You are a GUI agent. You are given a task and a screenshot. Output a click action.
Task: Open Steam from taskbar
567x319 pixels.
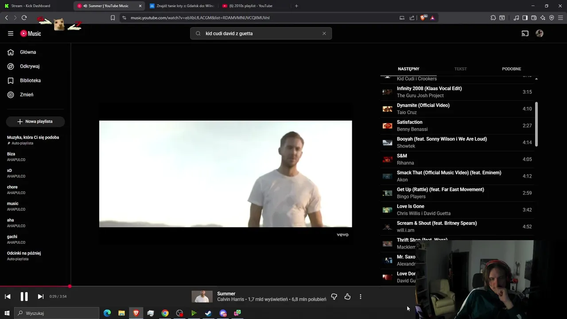(208, 313)
